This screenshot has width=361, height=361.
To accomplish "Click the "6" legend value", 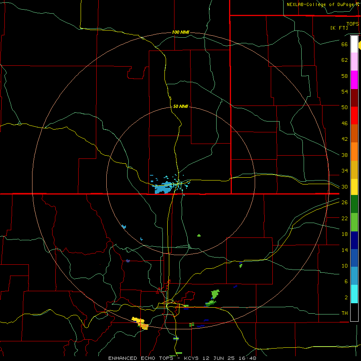I will pos(346,282).
